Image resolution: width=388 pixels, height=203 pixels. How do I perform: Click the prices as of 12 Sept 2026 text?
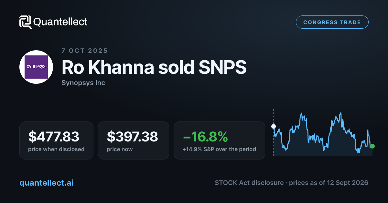click(329, 183)
